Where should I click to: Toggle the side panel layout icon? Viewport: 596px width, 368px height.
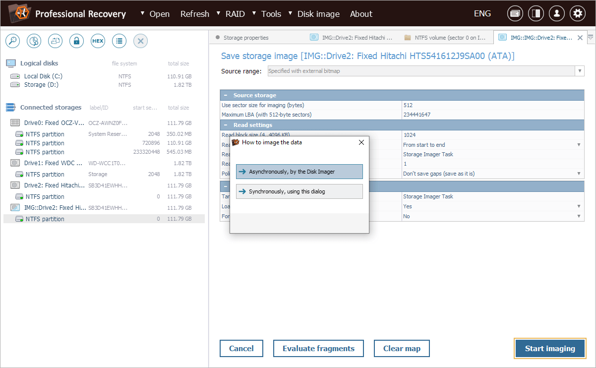point(536,14)
